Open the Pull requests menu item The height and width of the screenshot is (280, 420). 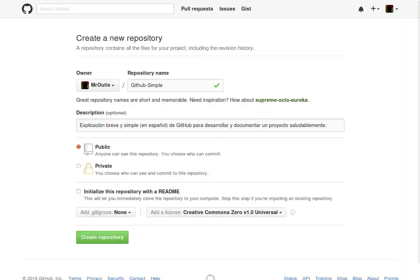pyautogui.click(x=197, y=9)
